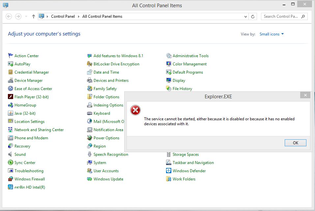
Task: Open the User Accounts link
Action: point(106,171)
